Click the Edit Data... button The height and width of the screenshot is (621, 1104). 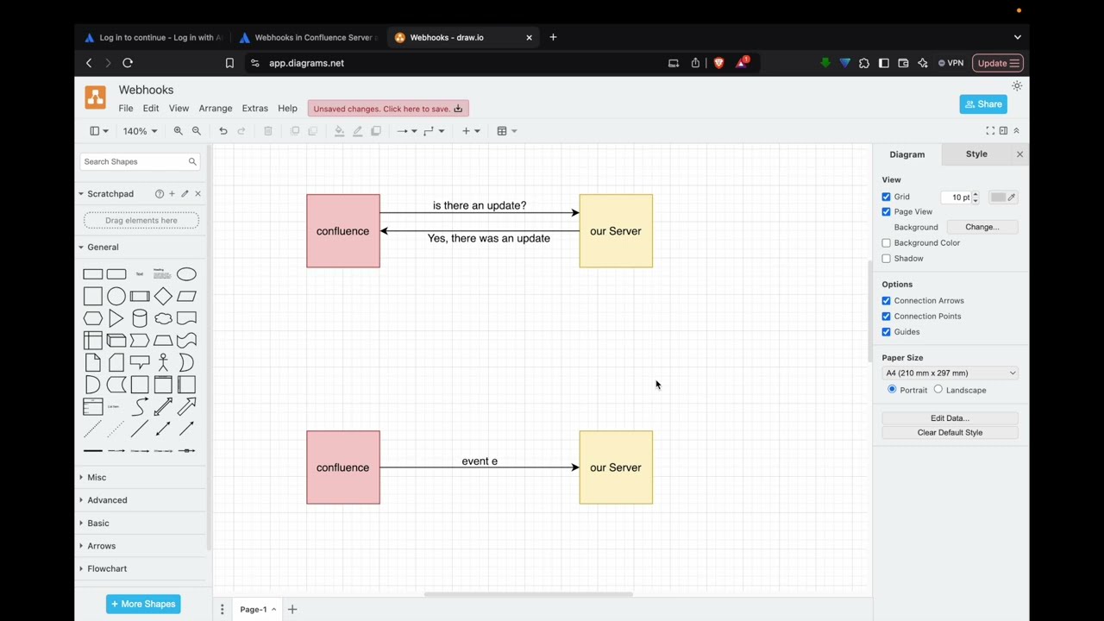[950, 418]
